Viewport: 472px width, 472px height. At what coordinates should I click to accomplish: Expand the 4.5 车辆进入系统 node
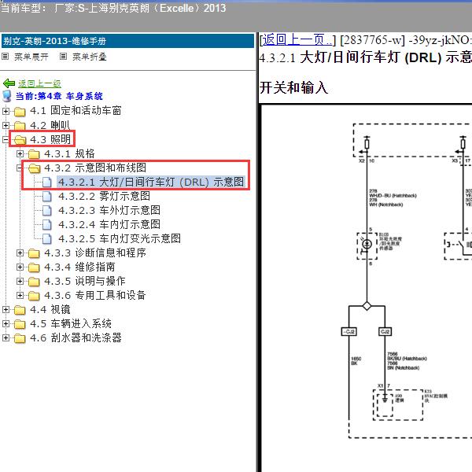pyautogui.click(x=6, y=323)
